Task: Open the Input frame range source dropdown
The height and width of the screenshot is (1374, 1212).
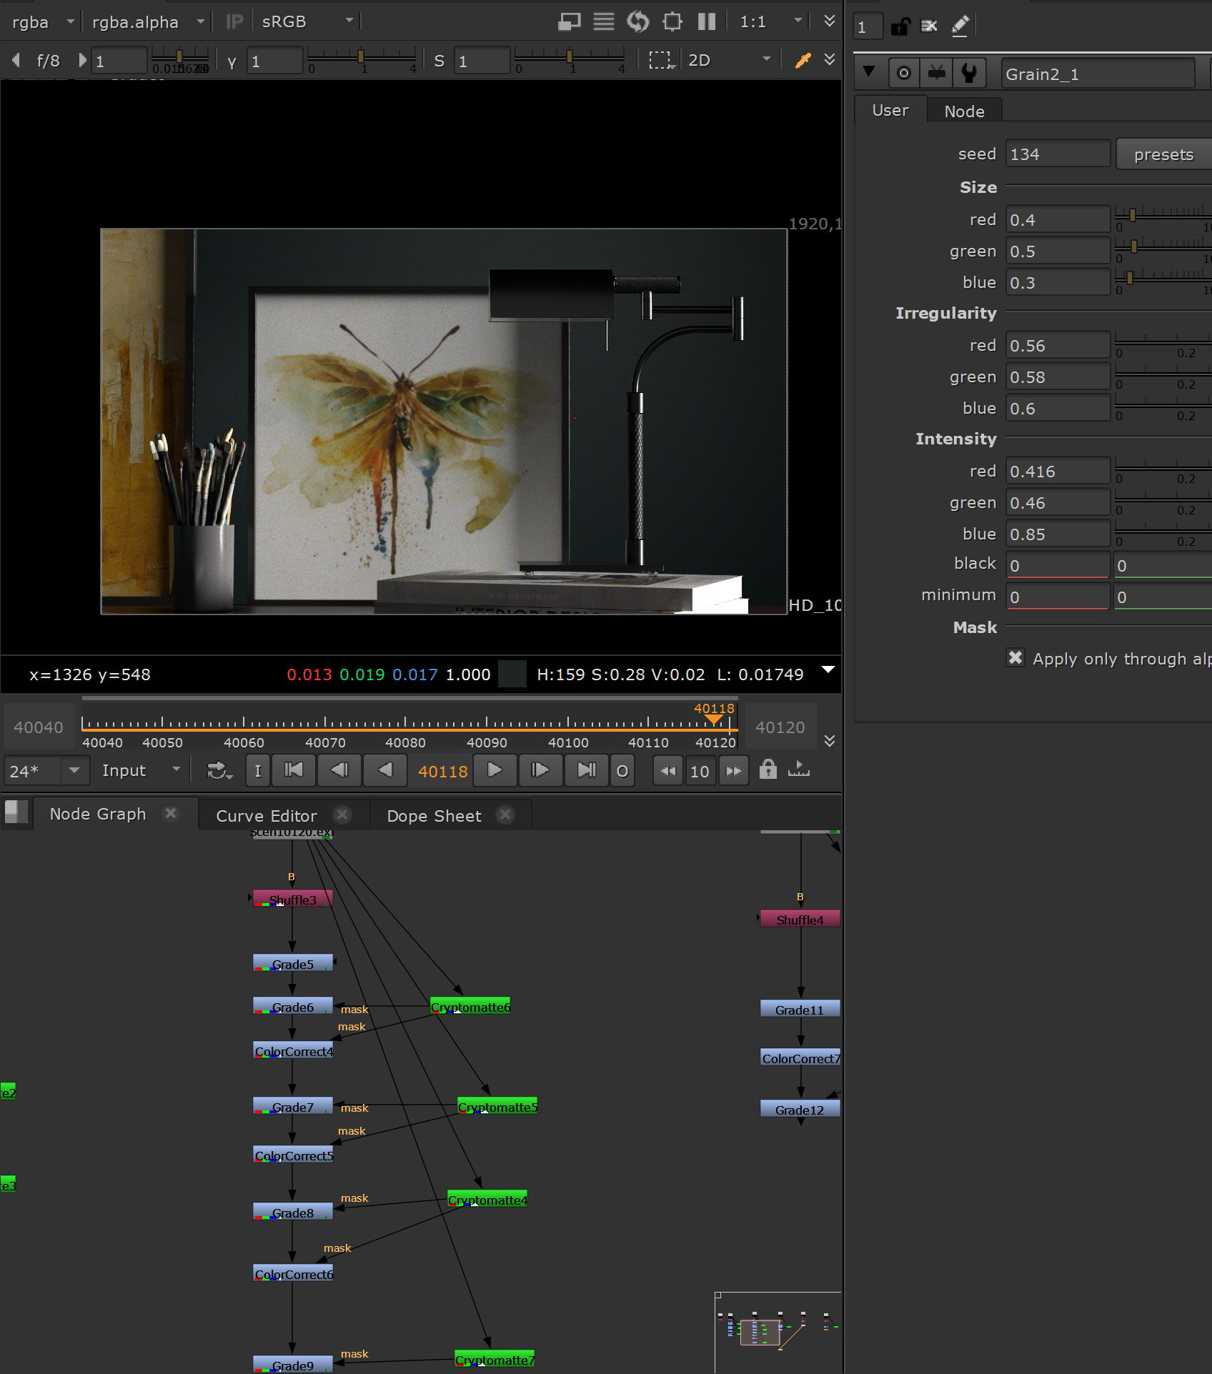Action: click(x=141, y=770)
